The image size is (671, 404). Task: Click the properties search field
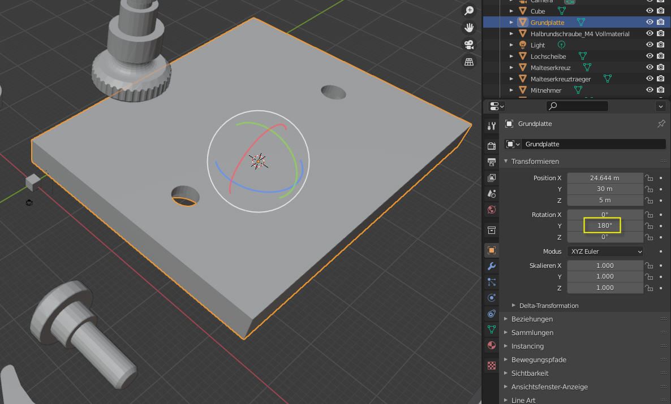[577, 106]
